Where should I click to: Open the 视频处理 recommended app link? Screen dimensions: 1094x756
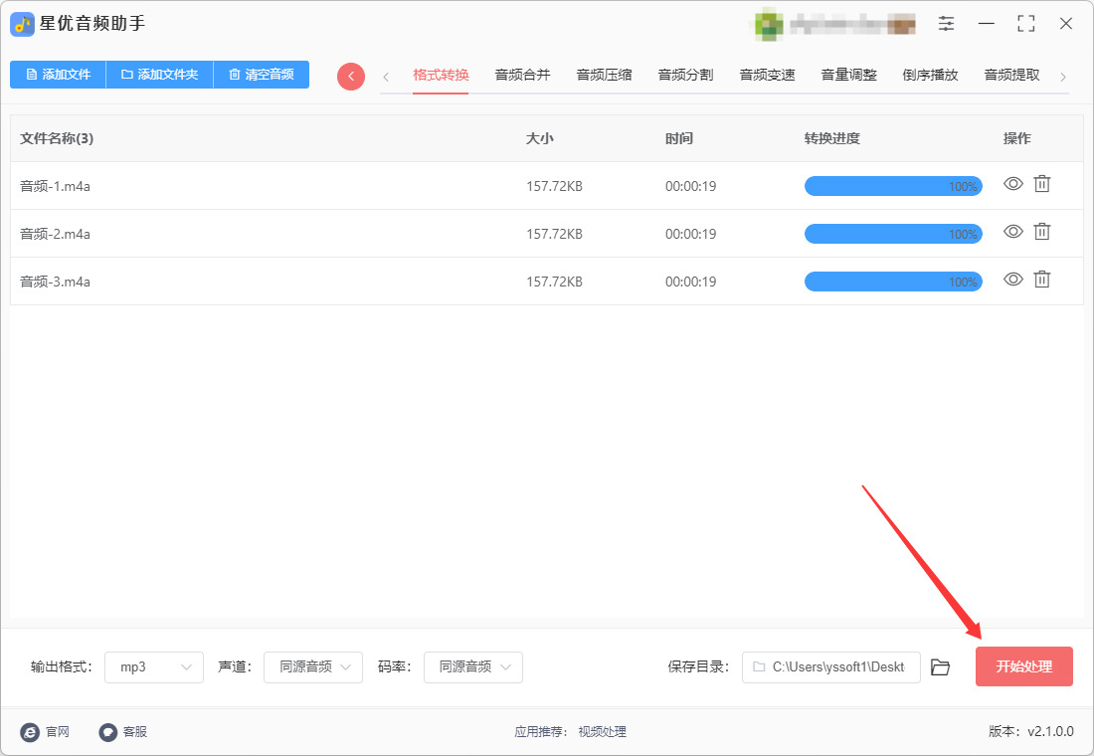point(602,731)
